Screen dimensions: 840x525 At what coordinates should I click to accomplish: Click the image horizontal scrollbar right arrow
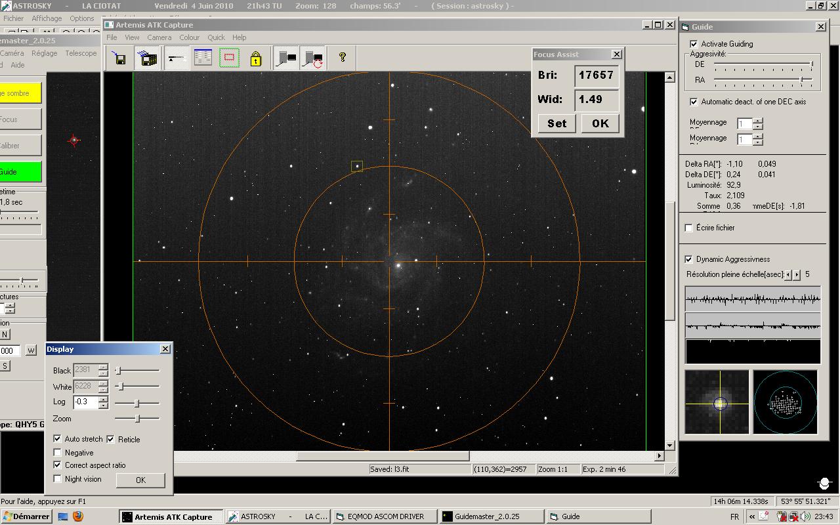coord(660,455)
